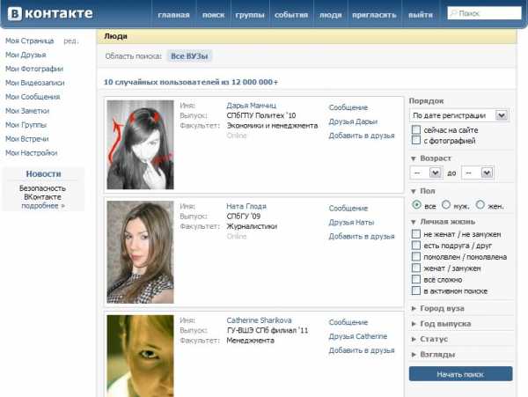Open 'Друзья Наты' link
This screenshot has width=528, height=397.
tap(351, 222)
